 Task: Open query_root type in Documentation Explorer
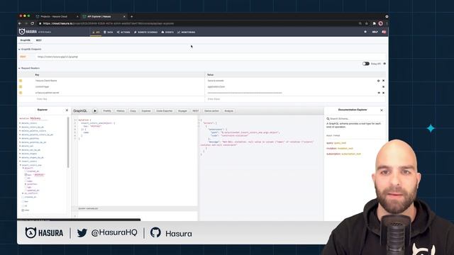point(340,143)
